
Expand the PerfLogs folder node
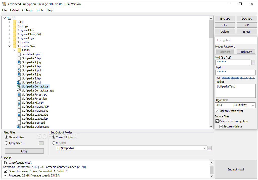pyautogui.click(x=9, y=26)
